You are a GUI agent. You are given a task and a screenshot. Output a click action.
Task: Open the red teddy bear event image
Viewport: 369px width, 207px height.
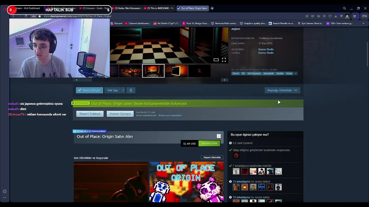111,182
